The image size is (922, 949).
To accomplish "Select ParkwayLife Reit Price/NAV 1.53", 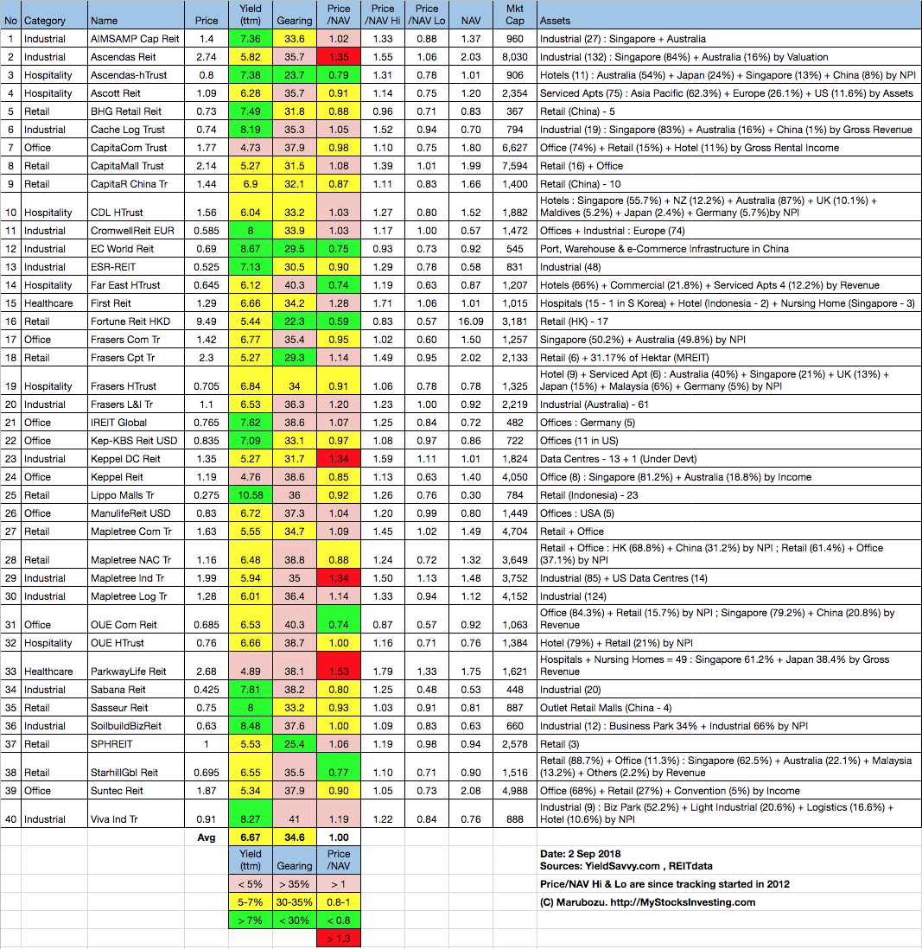I will pos(339,666).
